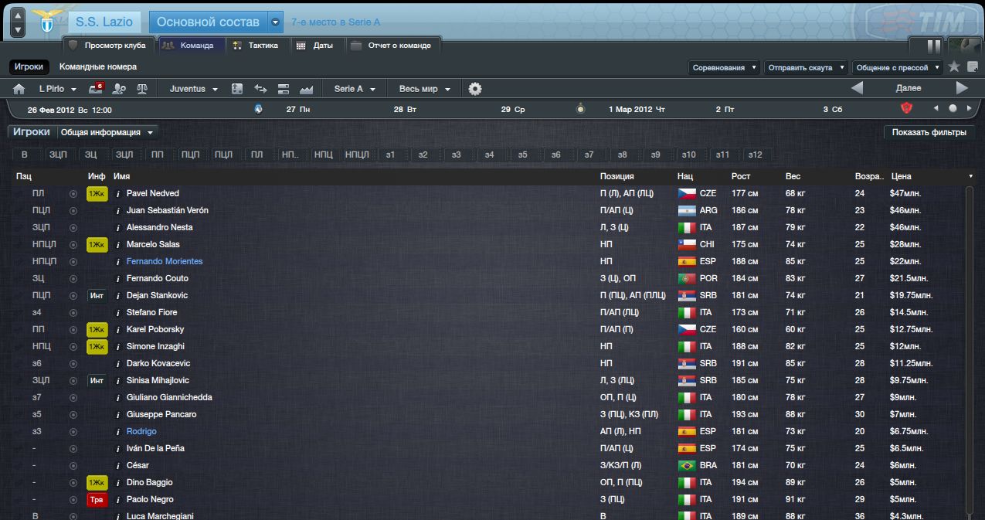Sort by the Имя column header

pos(121,176)
